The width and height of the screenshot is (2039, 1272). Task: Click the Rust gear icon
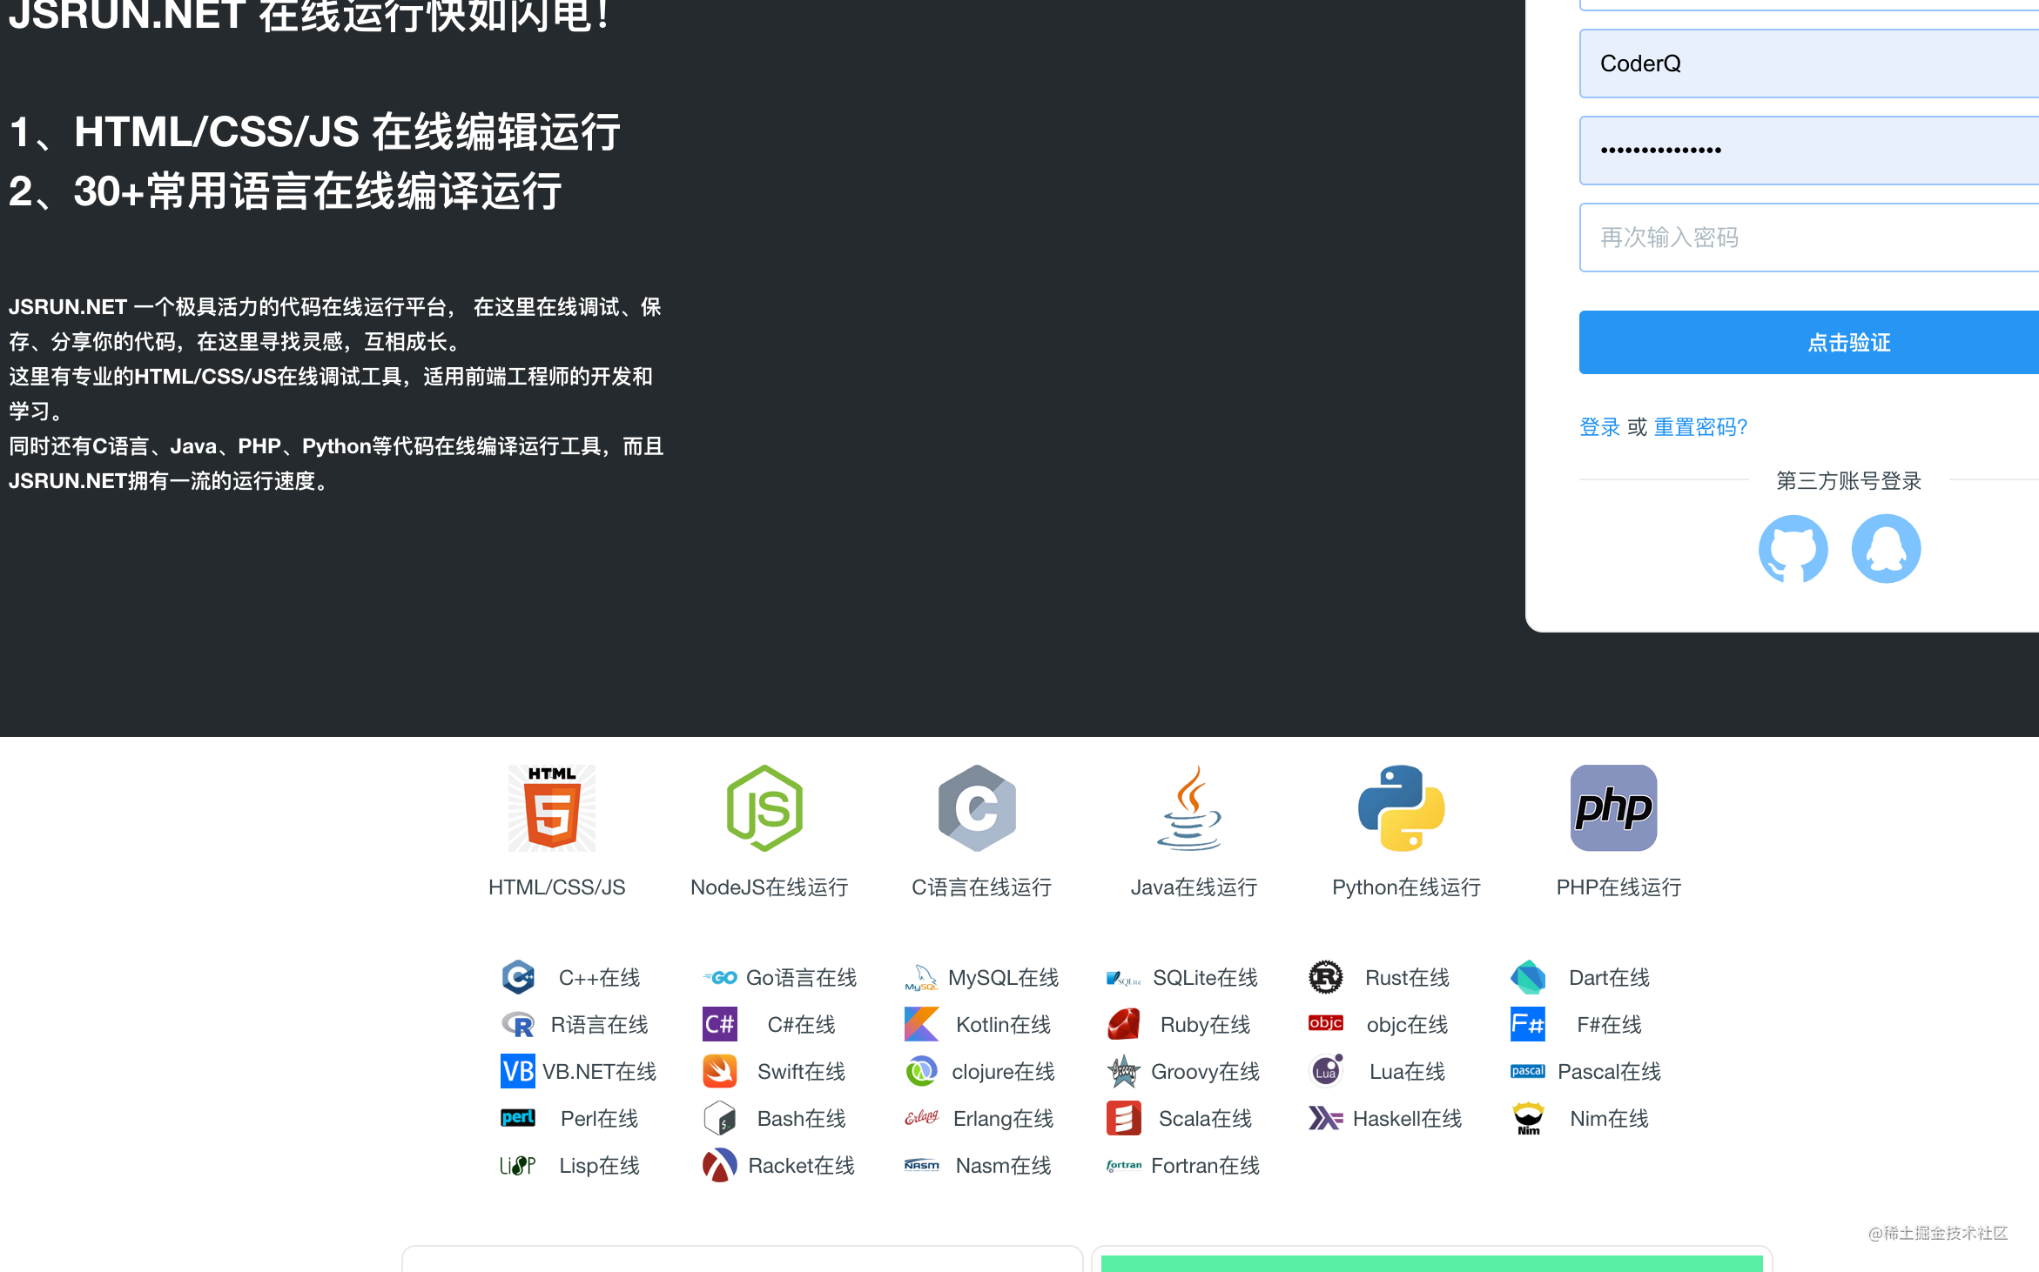point(1326,977)
